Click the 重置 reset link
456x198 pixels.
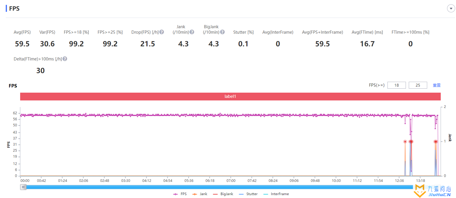(437, 85)
